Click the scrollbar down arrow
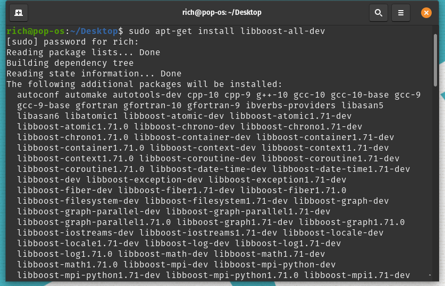 pyautogui.click(x=430, y=276)
